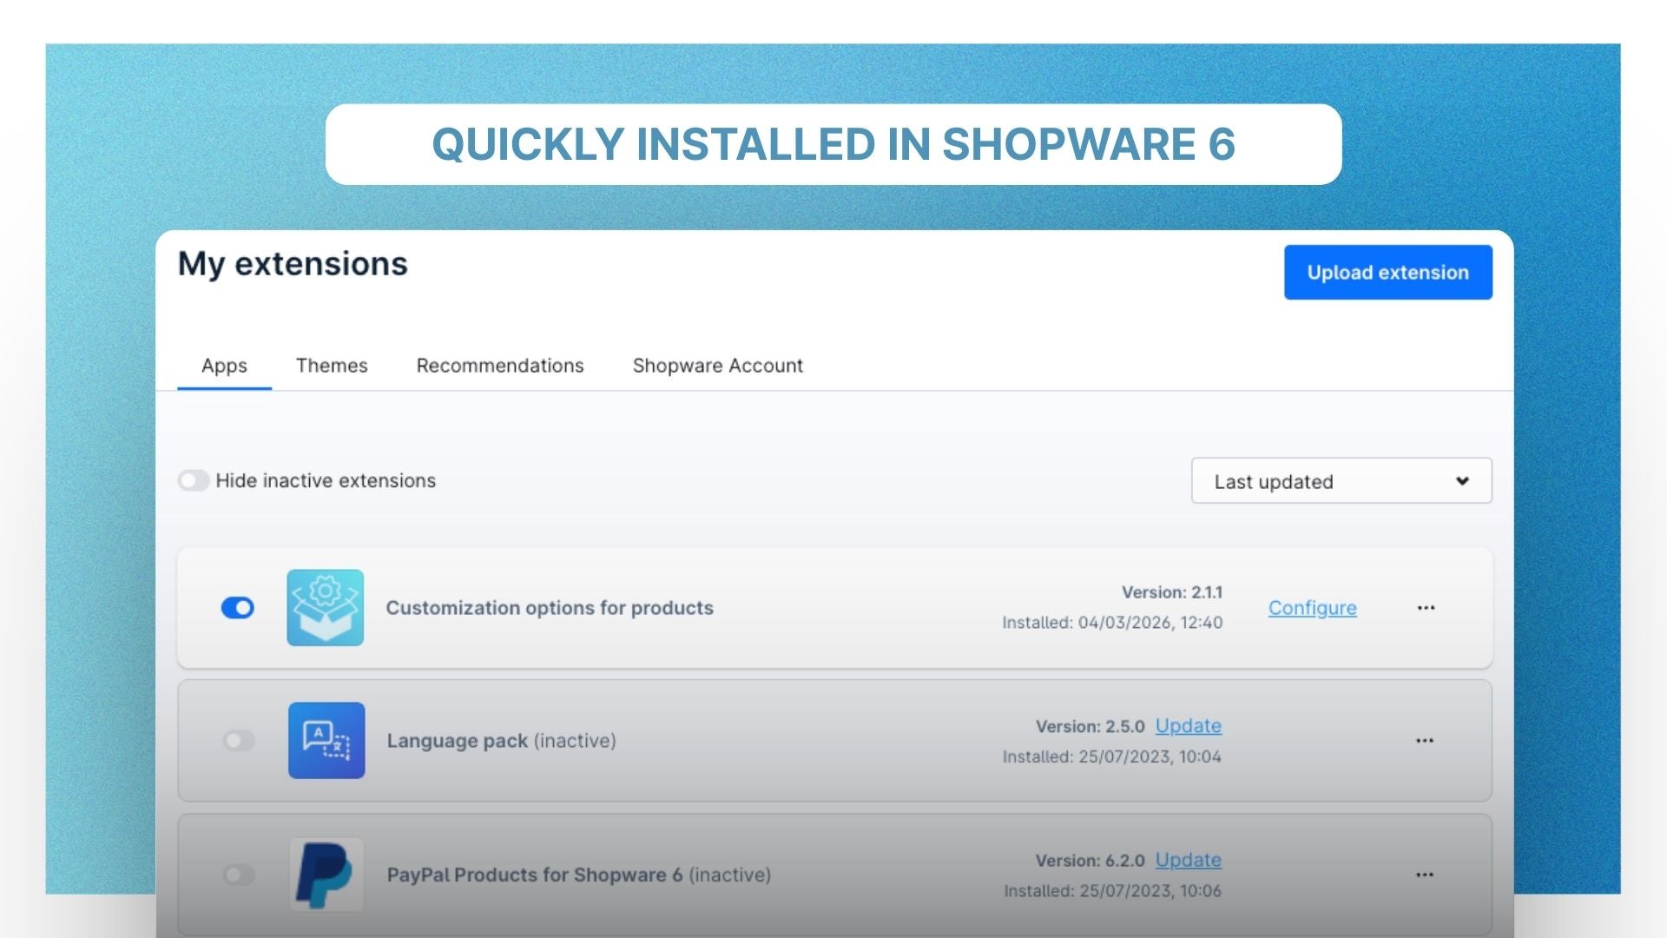Click Configure link for Customization options
The image size is (1667, 938).
click(1312, 608)
